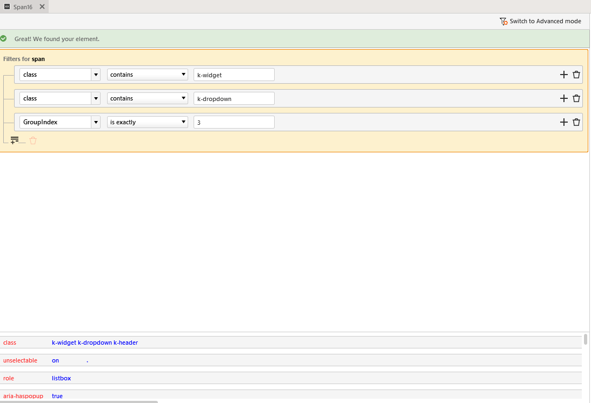Screen dimensions: 591x403
Task: Delete the GroupIndex filter with its trash icon
Action: point(576,122)
